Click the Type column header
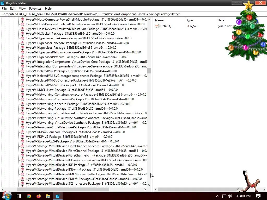267x200 pixels. coord(190,20)
